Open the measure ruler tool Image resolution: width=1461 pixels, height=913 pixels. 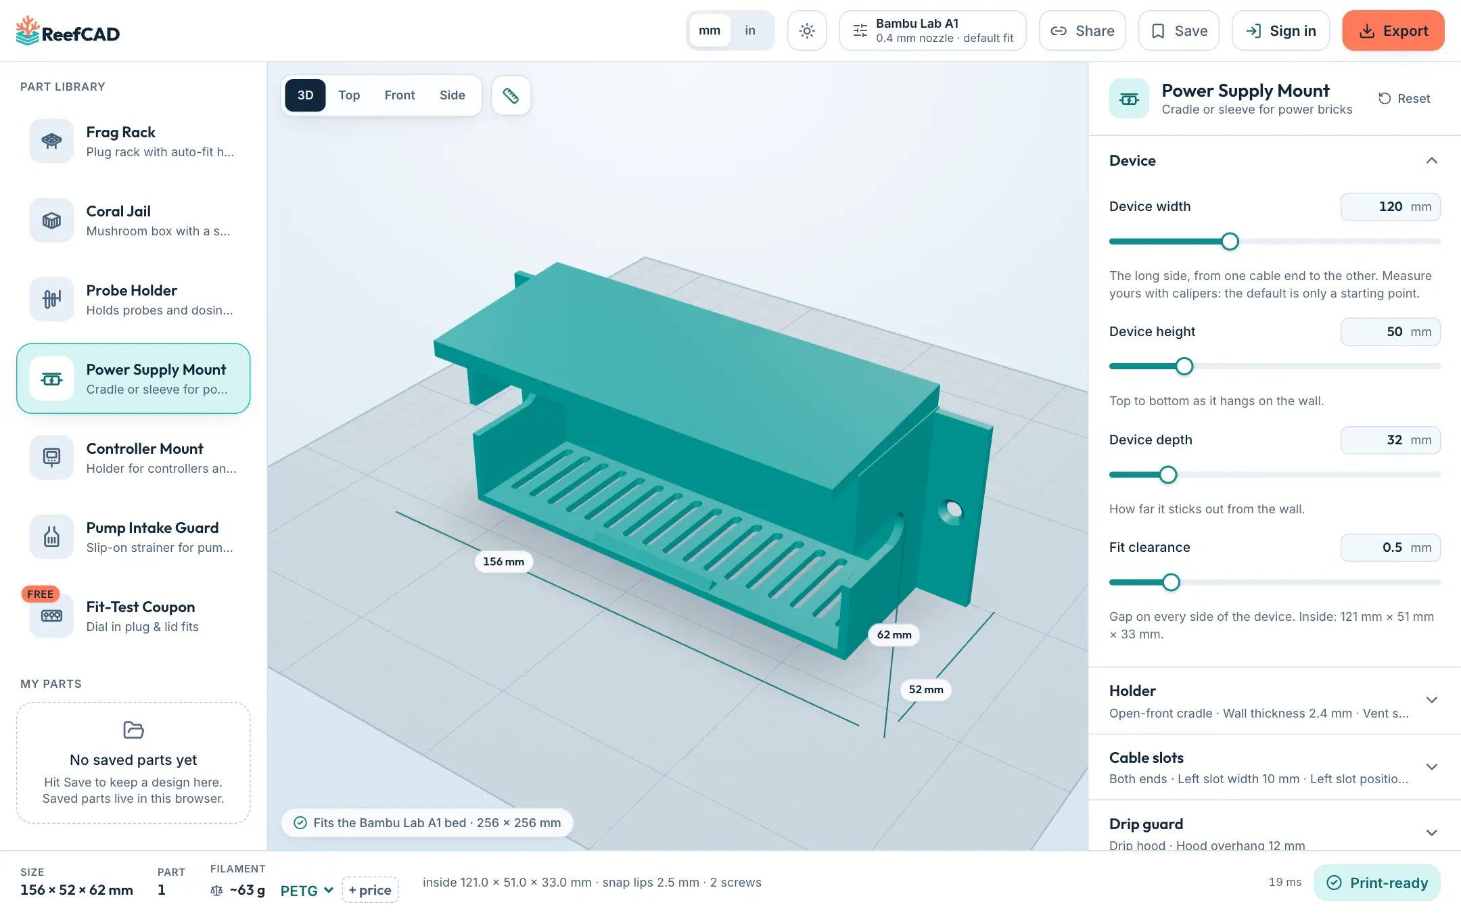coord(511,95)
